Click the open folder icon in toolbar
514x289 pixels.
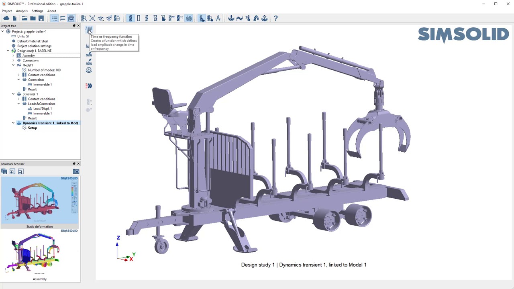click(x=24, y=18)
